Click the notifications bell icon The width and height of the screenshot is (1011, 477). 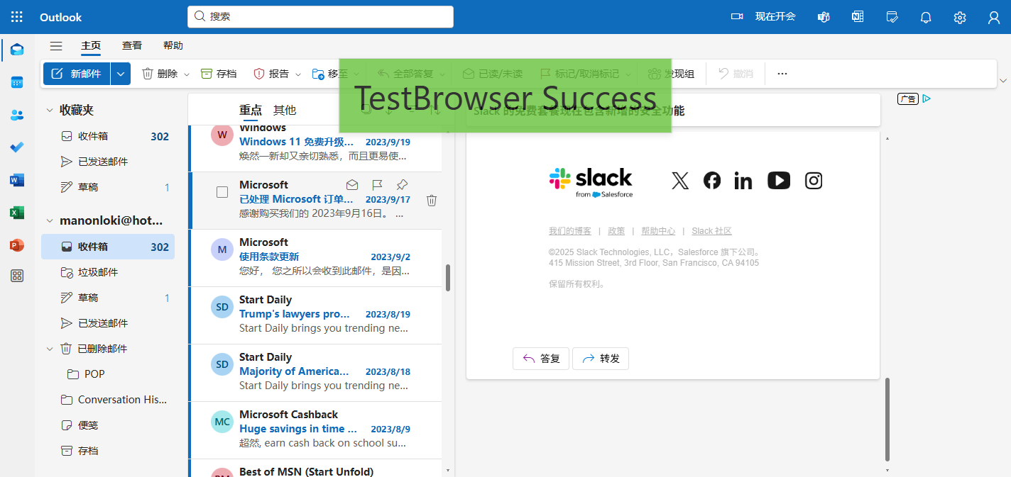tap(926, 17)
